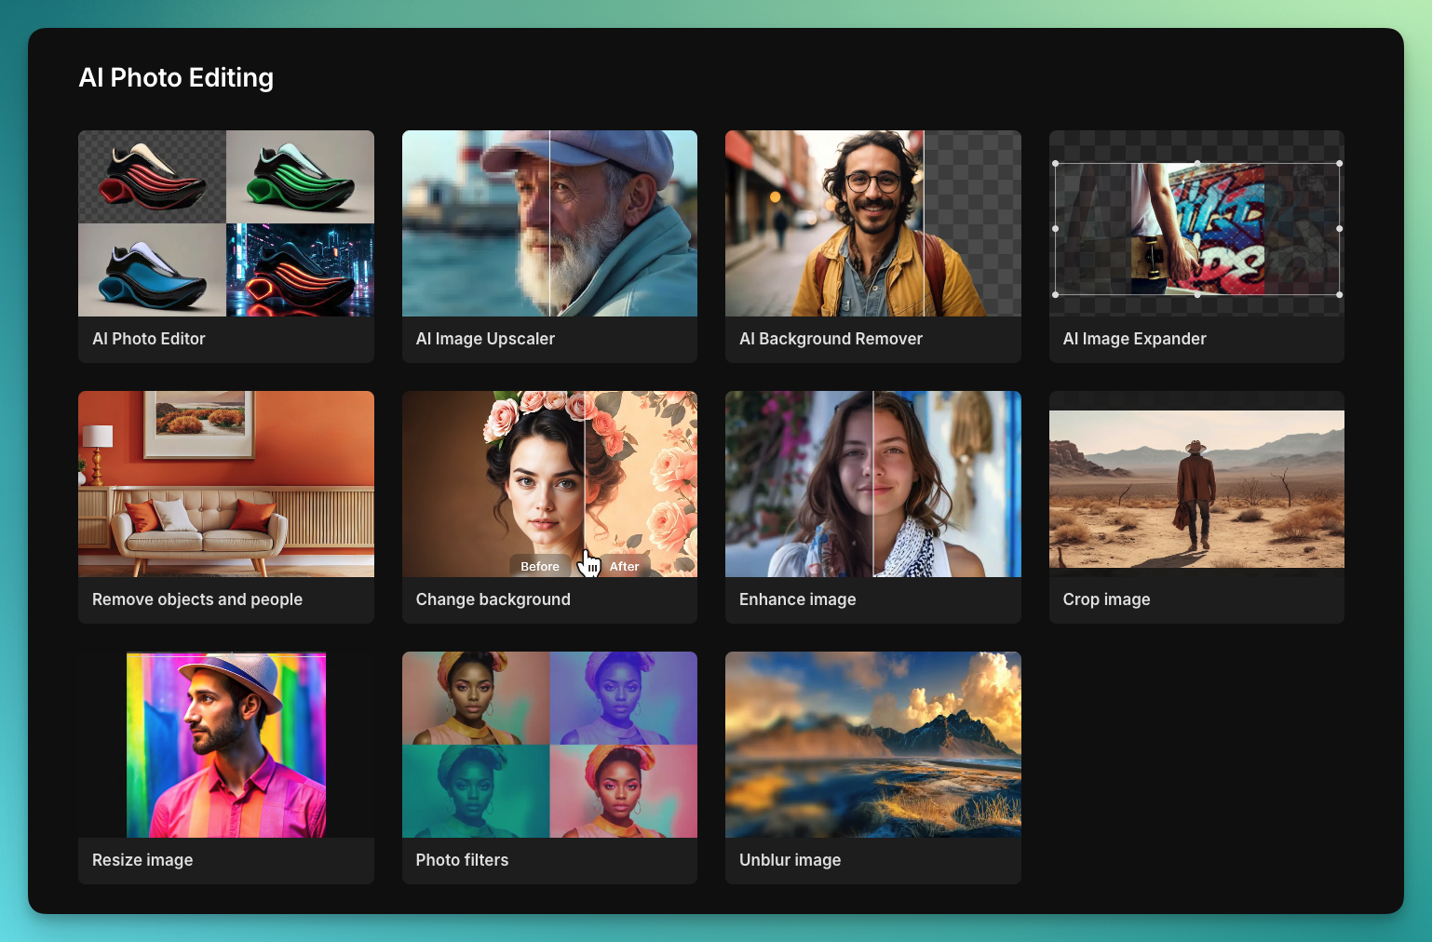Click the Photo filters label
This screenshot has height=942, width=1432.
[462, 860]
